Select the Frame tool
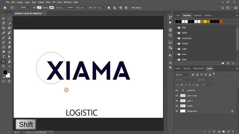This screenshot has height=134, width=239. tap(9, 28)
